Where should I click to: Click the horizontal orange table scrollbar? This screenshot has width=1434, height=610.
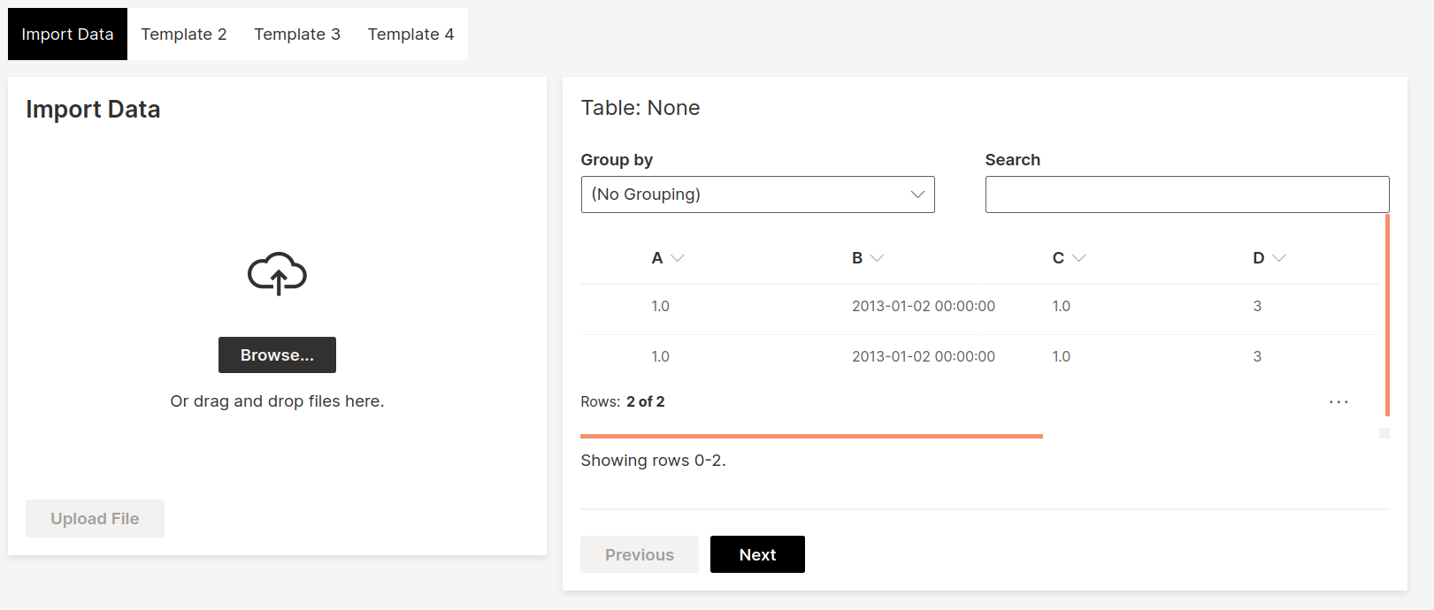click(x=811, y=436)
